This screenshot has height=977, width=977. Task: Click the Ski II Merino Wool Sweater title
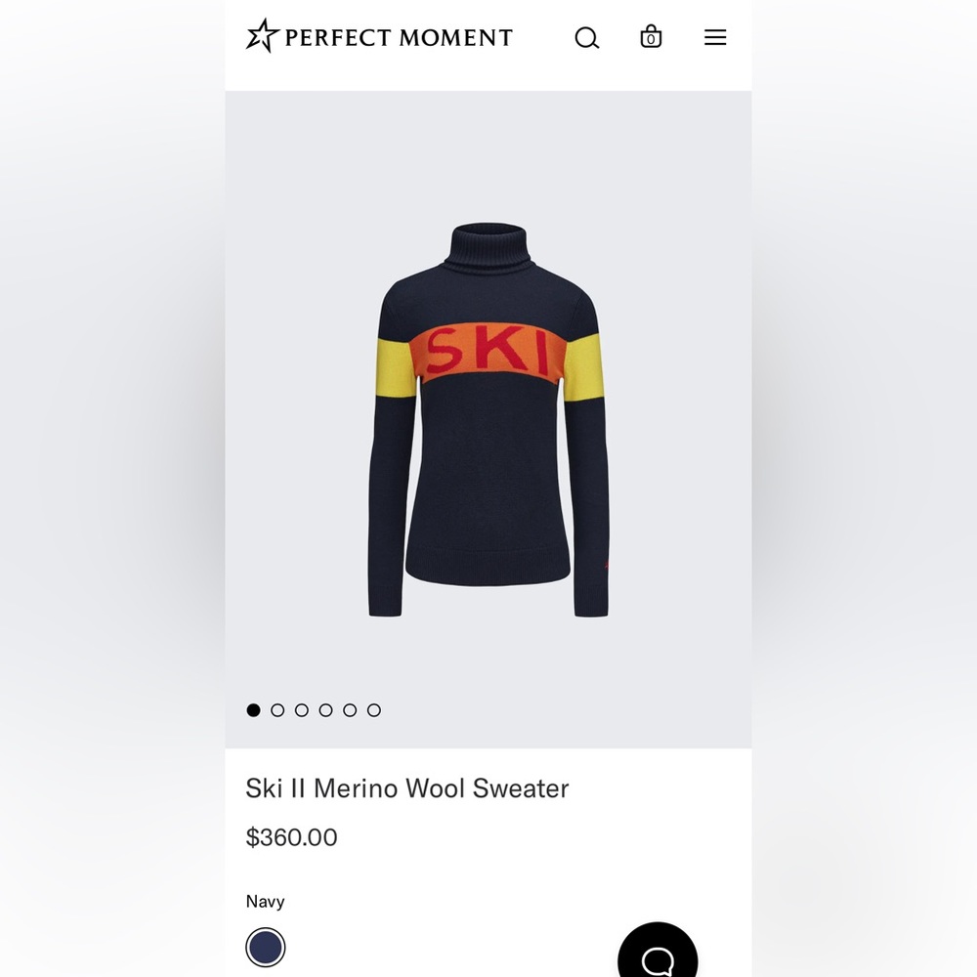[406, 788]
